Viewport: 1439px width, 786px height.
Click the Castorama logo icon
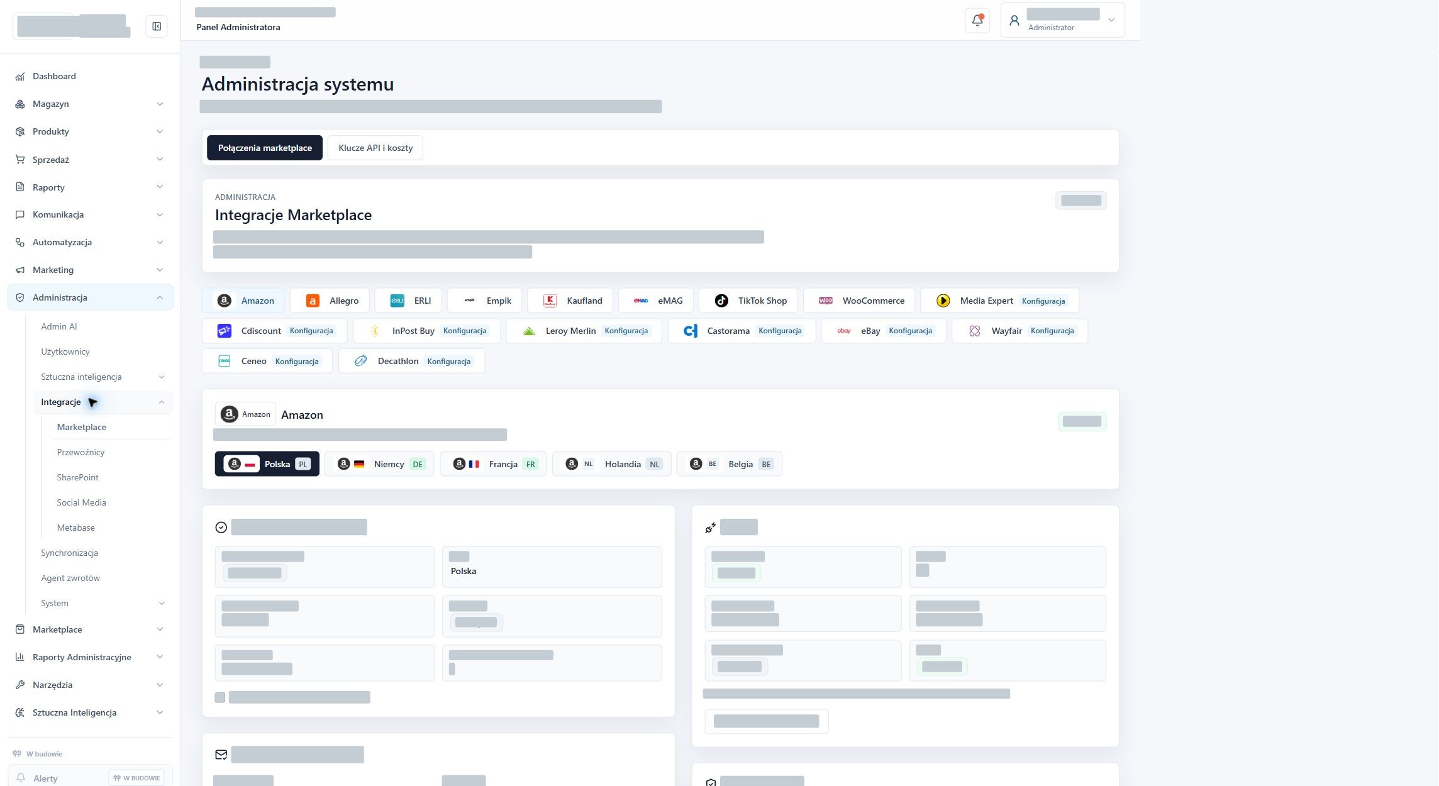pos(691,331)
